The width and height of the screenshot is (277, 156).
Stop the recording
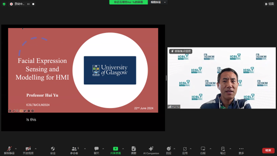[33, 4]
